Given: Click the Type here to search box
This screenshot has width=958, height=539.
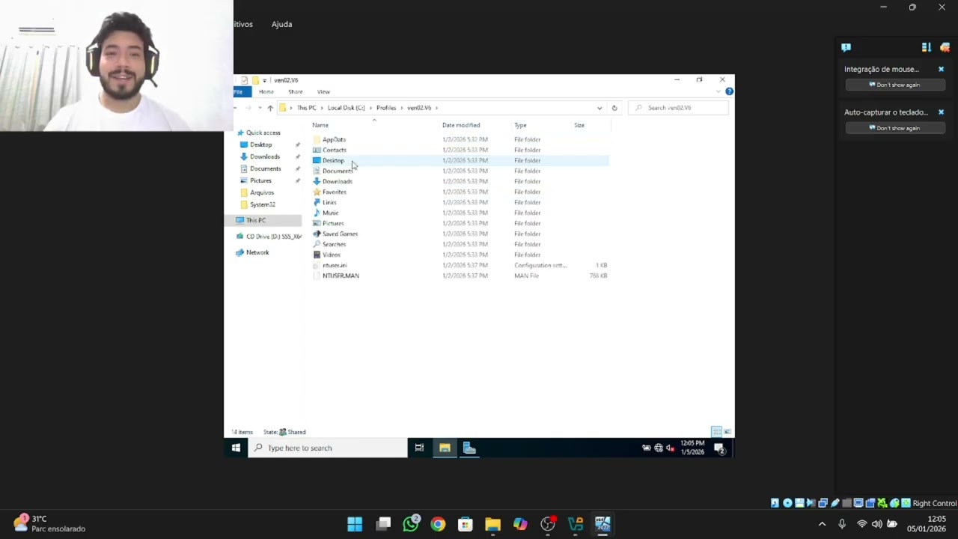Looking at the screenshot, I should [x=328, y=448].
